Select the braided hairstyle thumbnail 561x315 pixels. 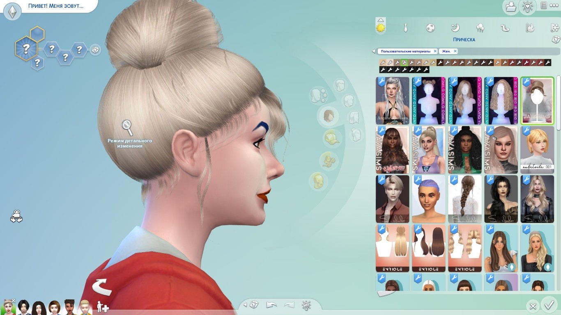tap(464, 199)
